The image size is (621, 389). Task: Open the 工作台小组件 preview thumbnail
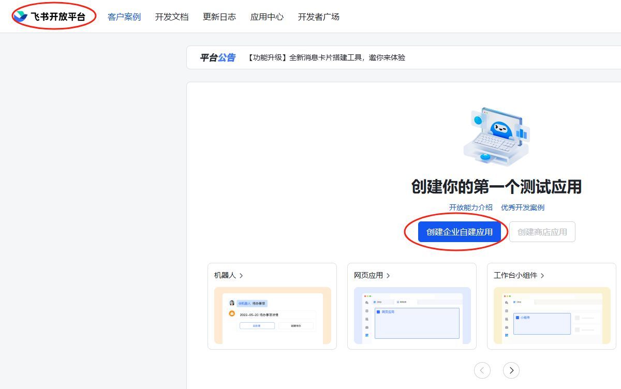552,316
